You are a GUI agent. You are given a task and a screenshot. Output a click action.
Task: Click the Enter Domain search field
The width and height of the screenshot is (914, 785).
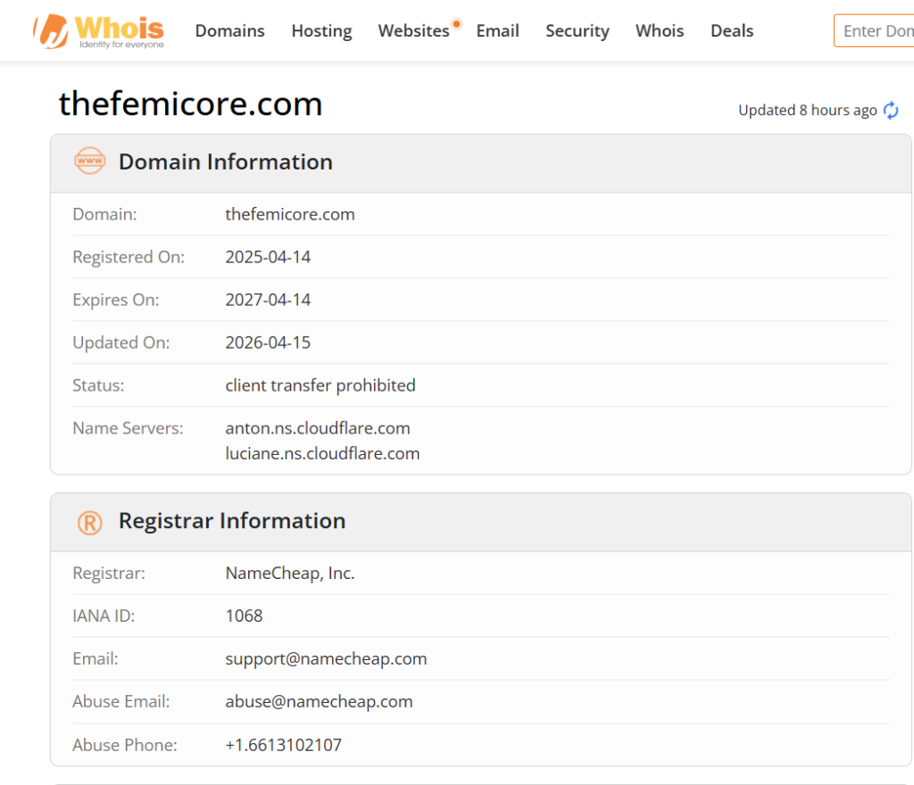pos(875,31)
